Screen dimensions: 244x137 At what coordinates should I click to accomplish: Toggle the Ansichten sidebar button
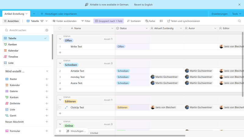pos(11,21)
